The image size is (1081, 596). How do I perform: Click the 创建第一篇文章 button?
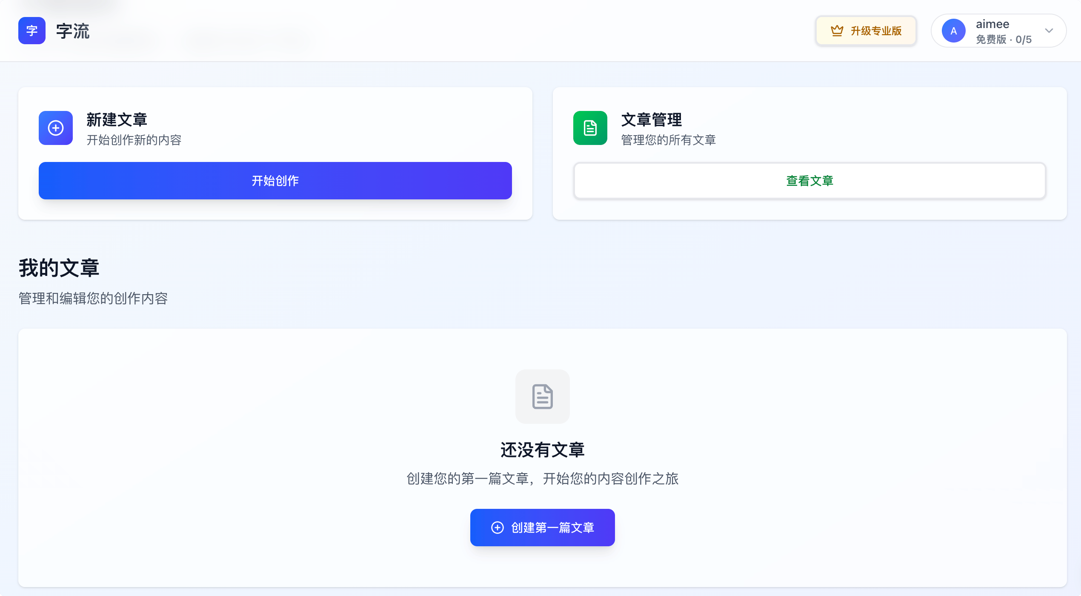click(542, 527)
